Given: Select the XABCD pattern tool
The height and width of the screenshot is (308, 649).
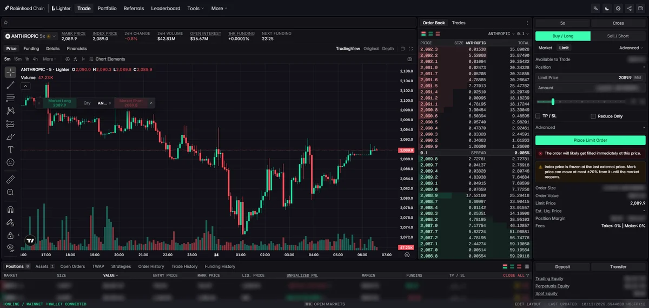Looking at the screenshot, I should 10,110.
